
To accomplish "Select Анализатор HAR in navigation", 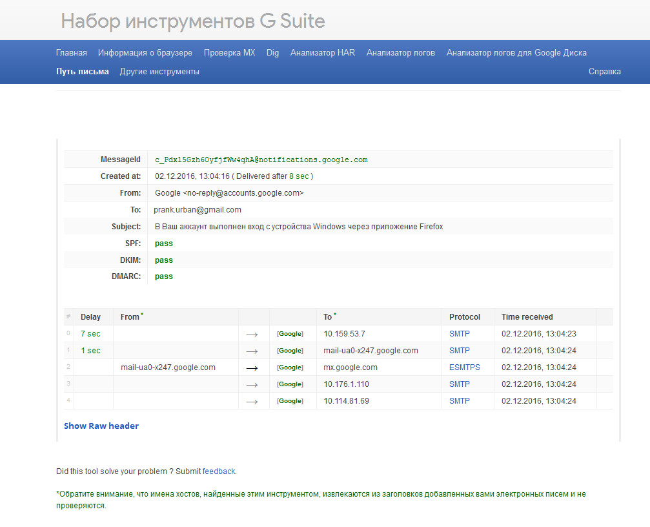I will pyautogui.click(x=322, y=53).
